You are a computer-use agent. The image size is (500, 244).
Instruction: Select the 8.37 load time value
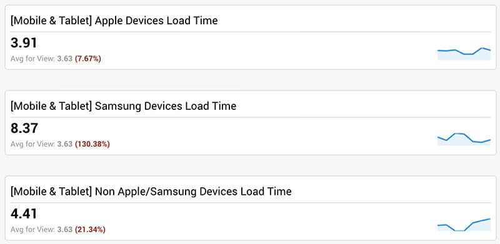point(24,129)
